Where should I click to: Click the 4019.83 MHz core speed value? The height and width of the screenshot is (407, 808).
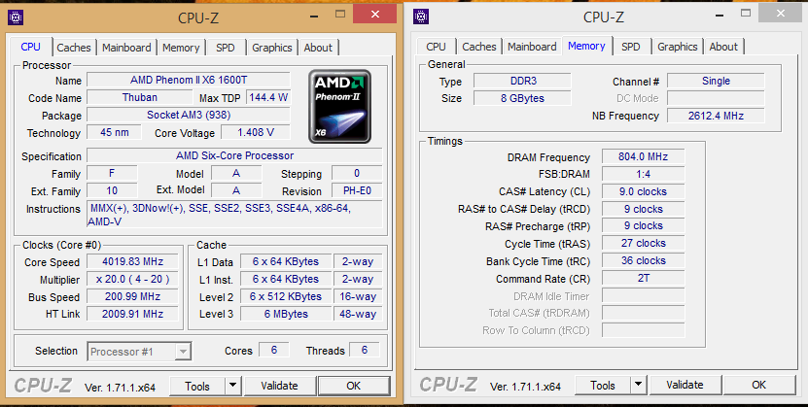click(132, 262)
